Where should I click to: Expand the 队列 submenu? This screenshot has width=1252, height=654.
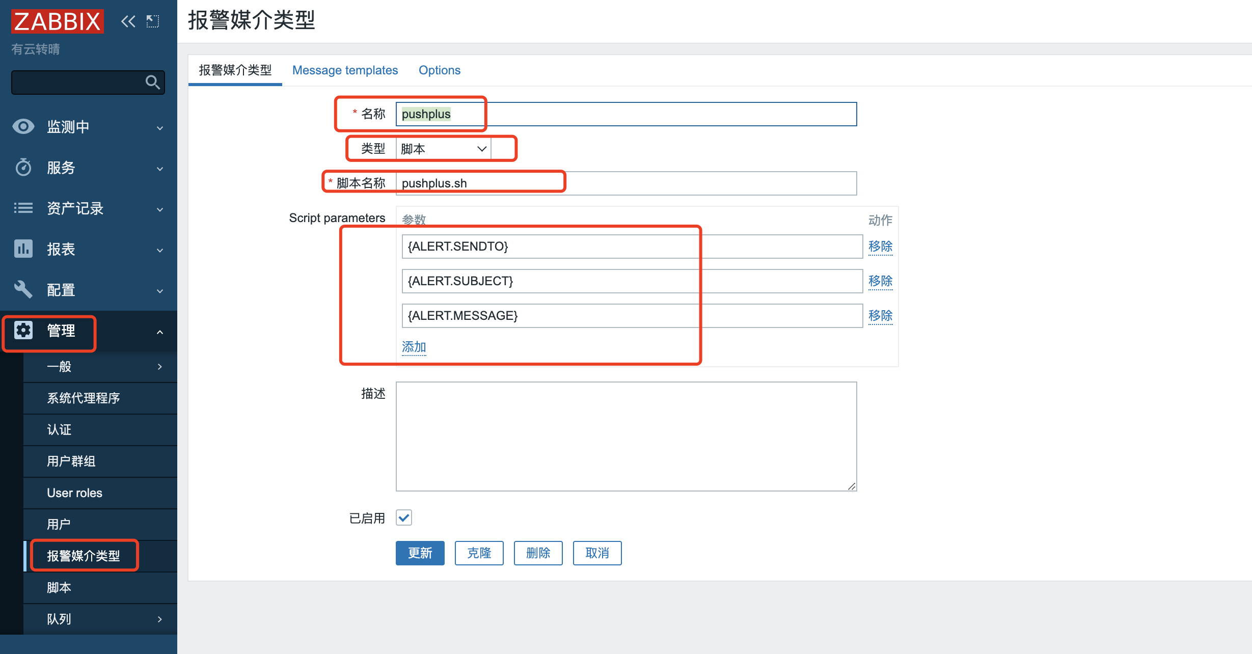pos(159,619)
